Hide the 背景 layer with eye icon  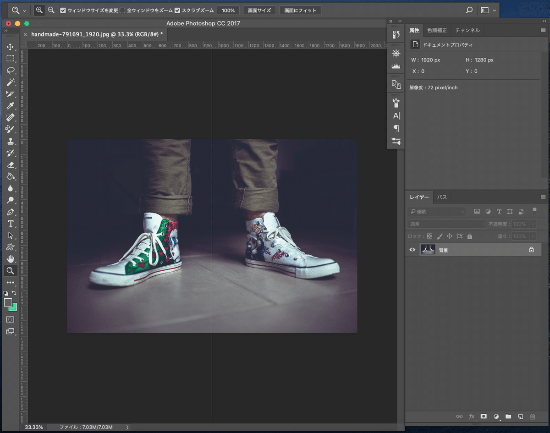(x=412, y=250)
